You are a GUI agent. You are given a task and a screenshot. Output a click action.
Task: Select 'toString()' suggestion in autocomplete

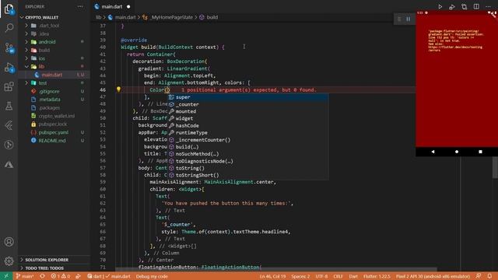click(x=247, y=168)
